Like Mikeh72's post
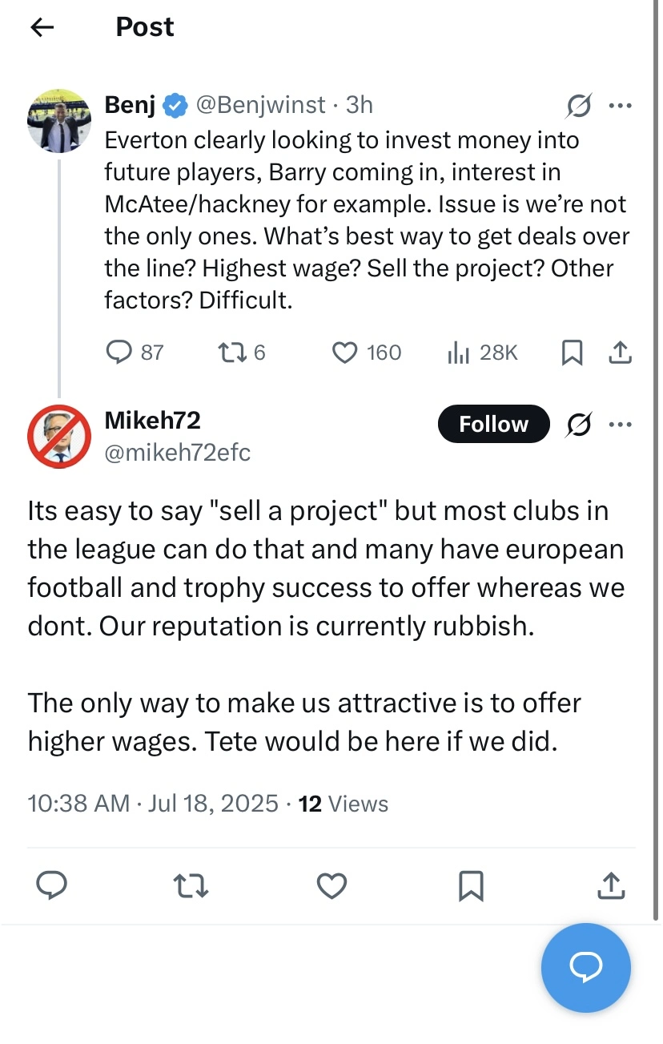 [331, 885]
